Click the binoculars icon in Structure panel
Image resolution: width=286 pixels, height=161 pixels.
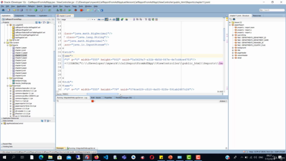234,19
